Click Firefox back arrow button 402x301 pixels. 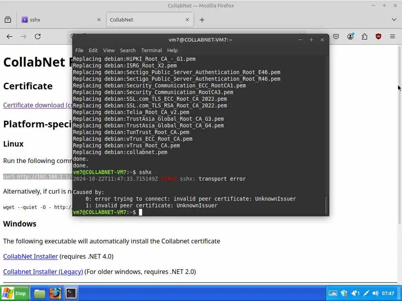(x=9, y=36)
